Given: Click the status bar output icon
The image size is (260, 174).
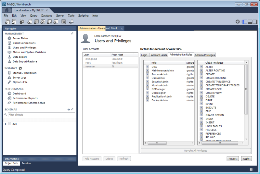Looking at the screenshot, I should [x=251, y=169].
